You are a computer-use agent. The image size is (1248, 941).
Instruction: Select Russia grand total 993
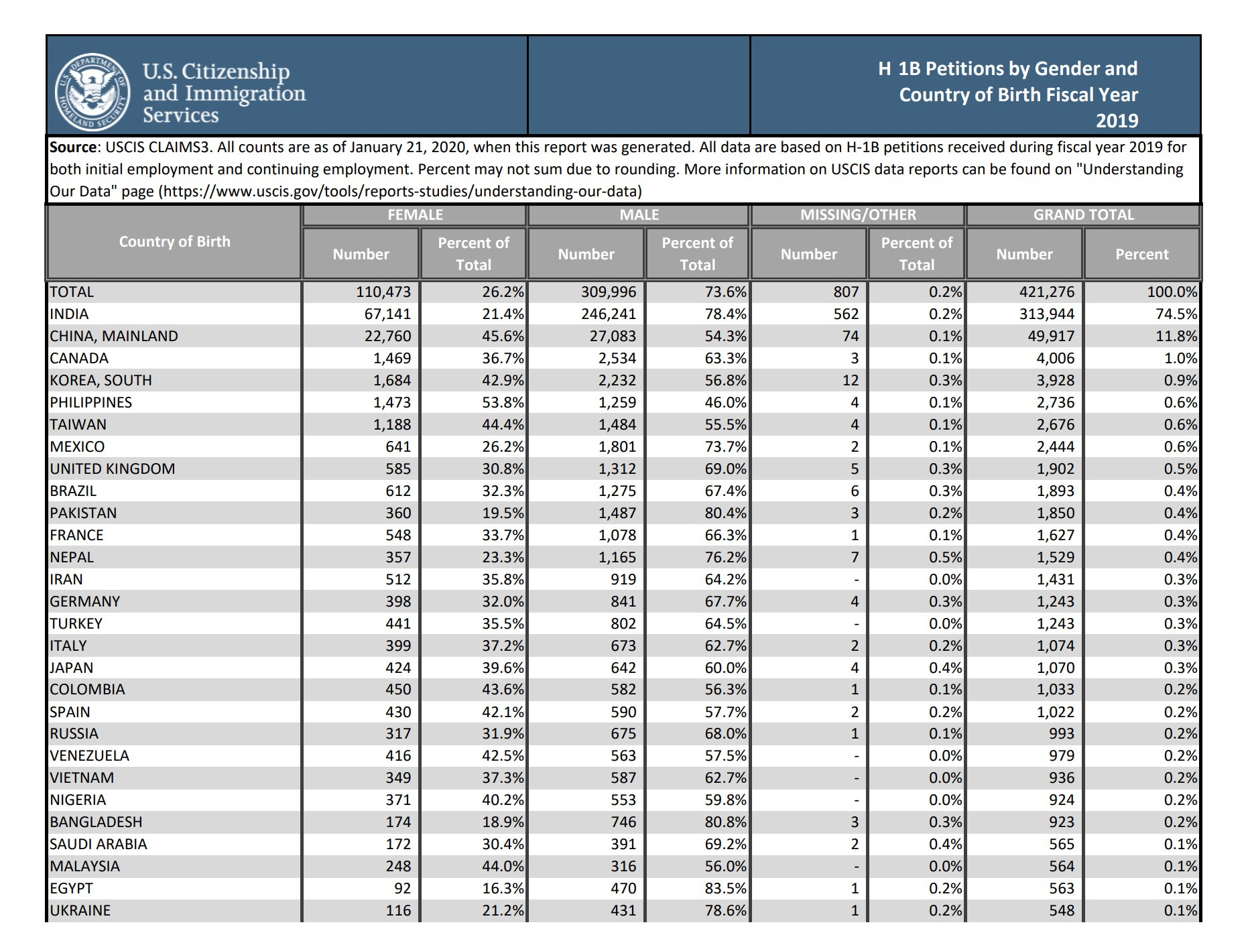click(x=1062, y=734)
